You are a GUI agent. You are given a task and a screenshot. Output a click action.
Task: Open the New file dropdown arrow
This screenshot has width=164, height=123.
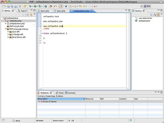click(6, 7)
